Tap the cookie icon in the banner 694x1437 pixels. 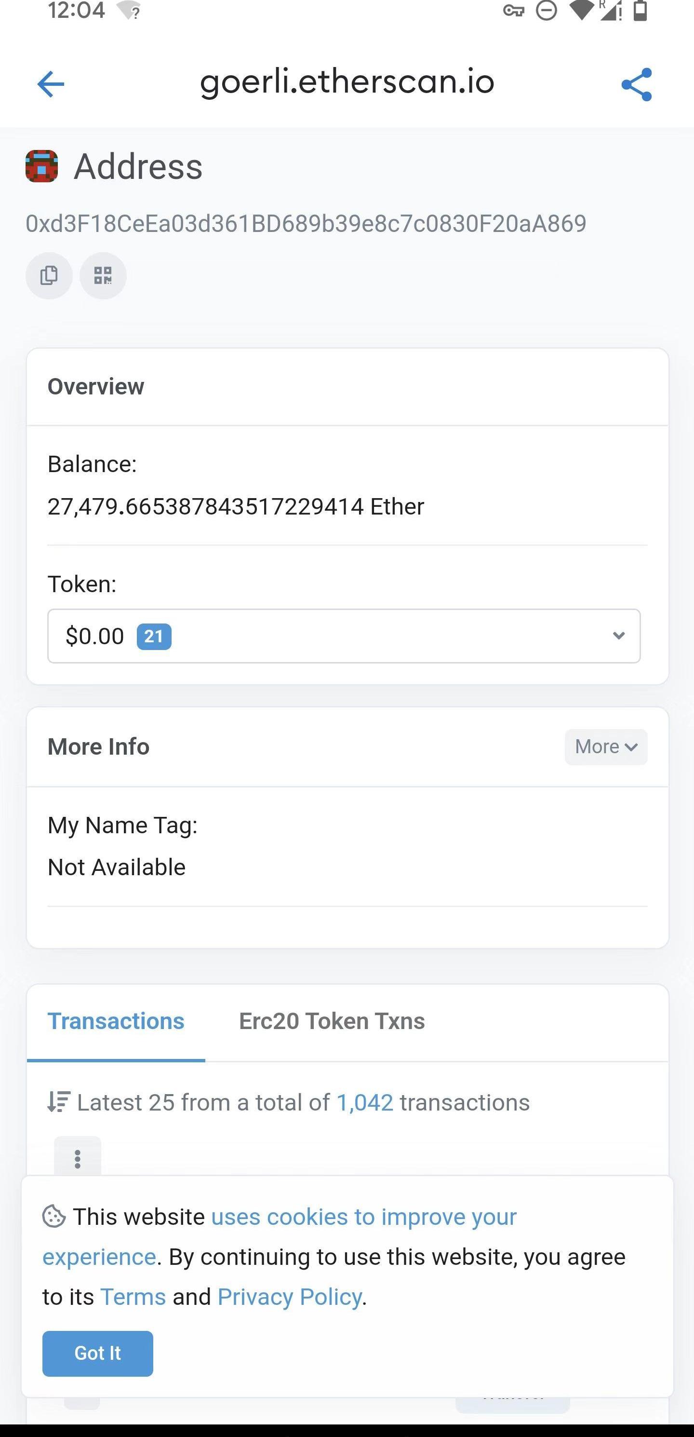pos(54,1217)
